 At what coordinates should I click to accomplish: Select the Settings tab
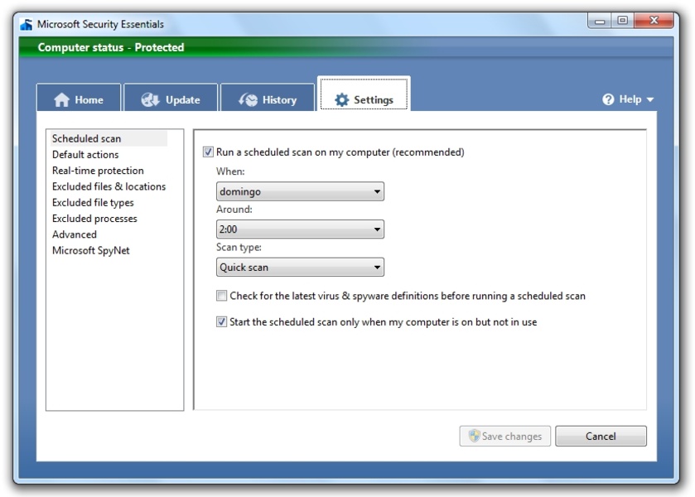[x=364, y=94]
